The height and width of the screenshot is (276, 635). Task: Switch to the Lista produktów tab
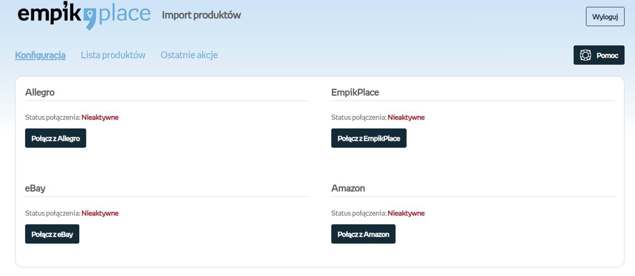(113, 55)
